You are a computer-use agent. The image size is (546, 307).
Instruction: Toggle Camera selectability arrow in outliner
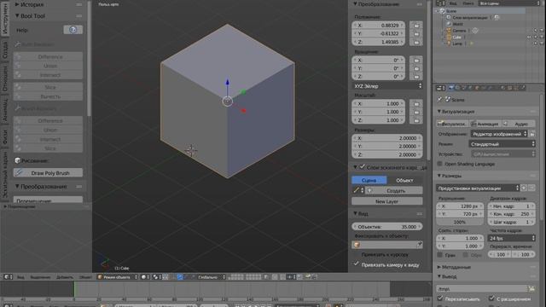click(536, 31)
